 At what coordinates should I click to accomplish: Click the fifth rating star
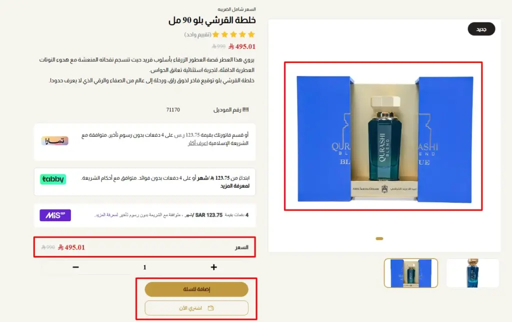tap(216, 34)
